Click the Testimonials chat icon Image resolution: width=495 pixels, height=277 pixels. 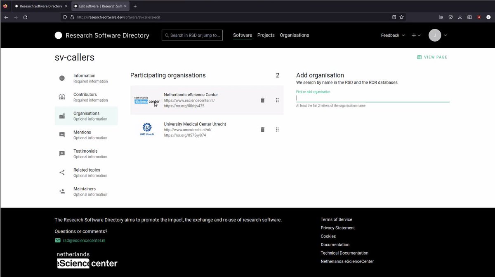(x=62, y=154)
